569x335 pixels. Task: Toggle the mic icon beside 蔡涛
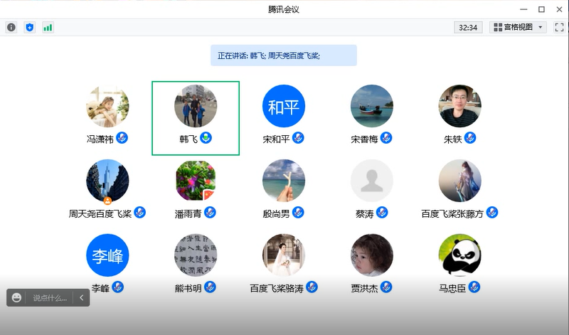pos(383,213)
